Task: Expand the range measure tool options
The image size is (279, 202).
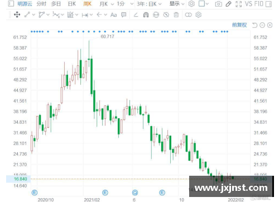Action: pos(91,15)
